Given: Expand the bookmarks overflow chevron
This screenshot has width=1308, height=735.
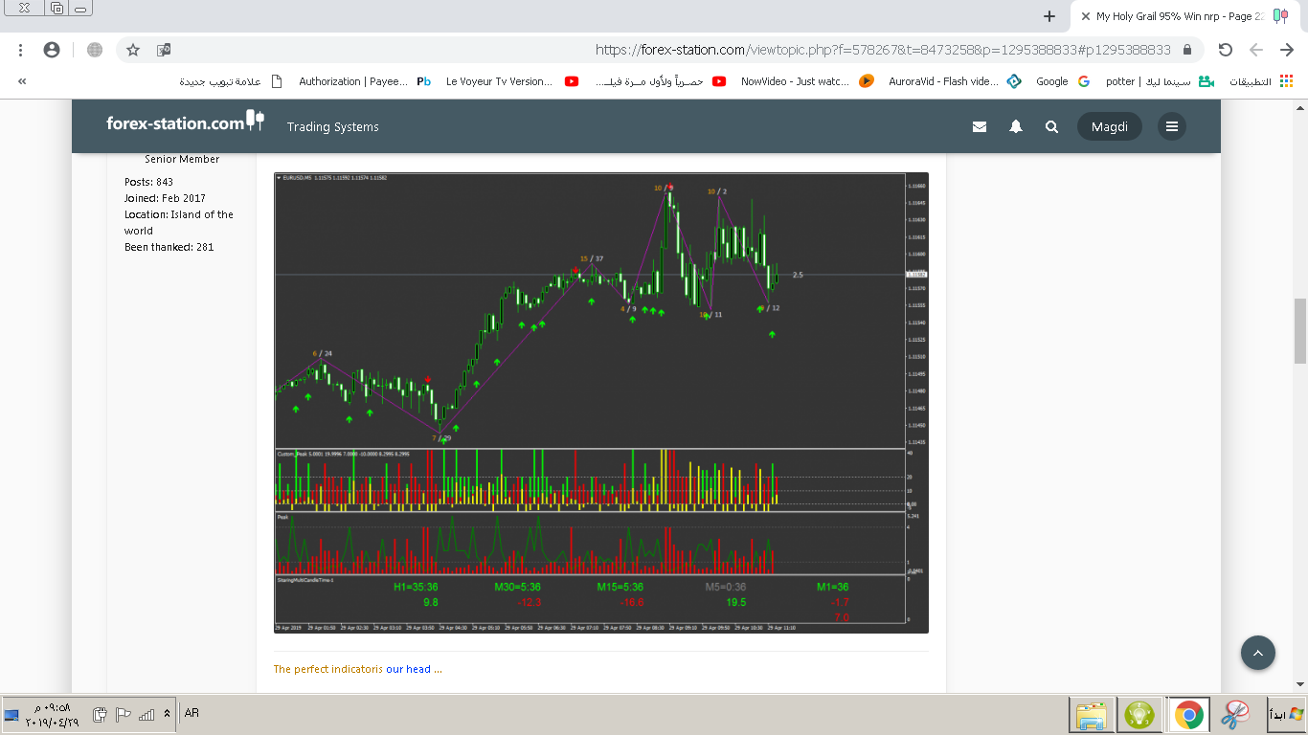Looking at the screenshot, I should coord(22,81).
